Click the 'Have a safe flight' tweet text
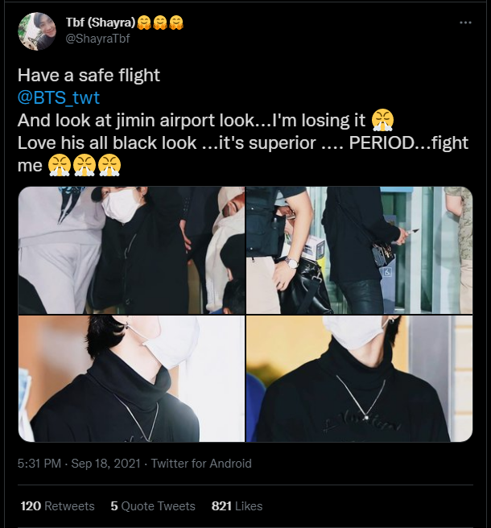This screenshot has height=528, width=491. pyautogui.click(x=89, y=75)
